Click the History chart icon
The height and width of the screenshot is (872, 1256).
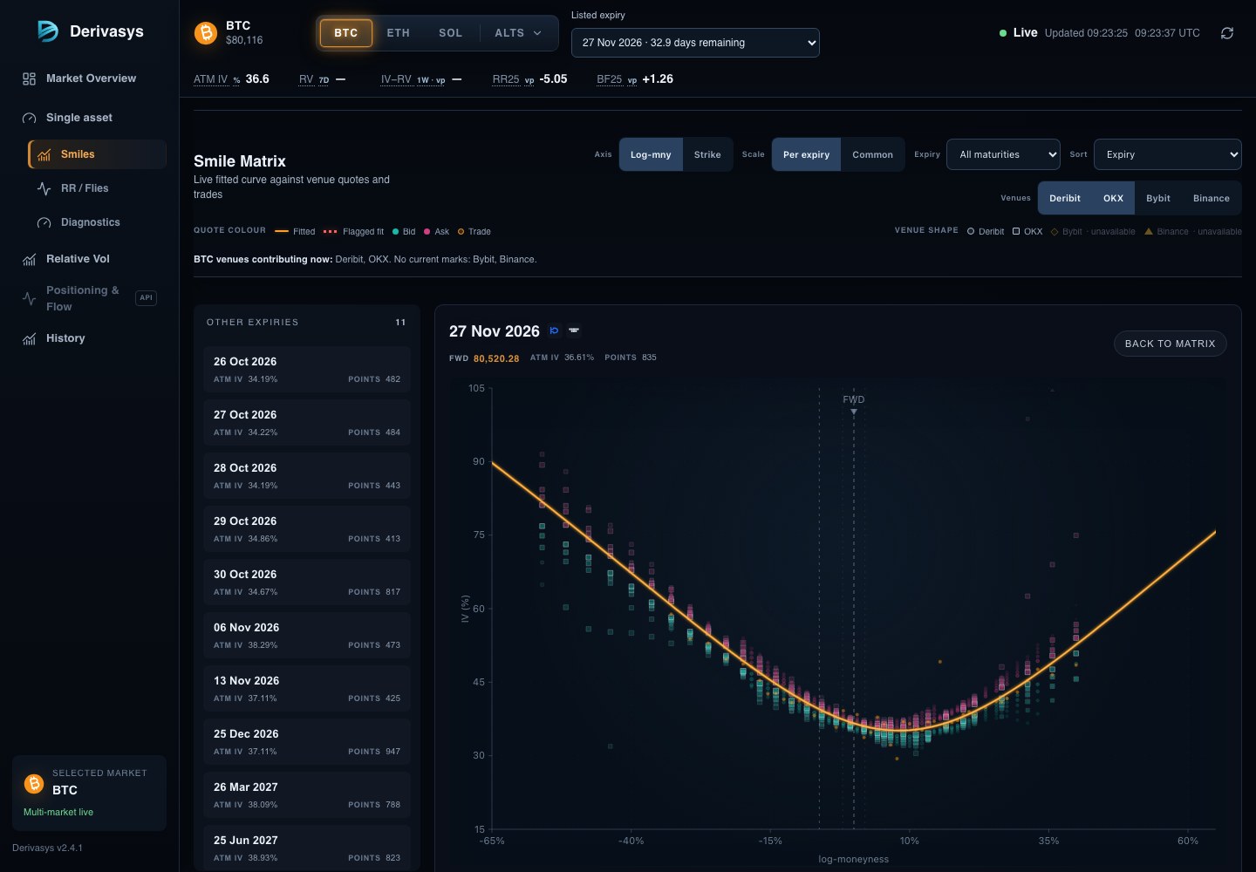tap(29, 338)
